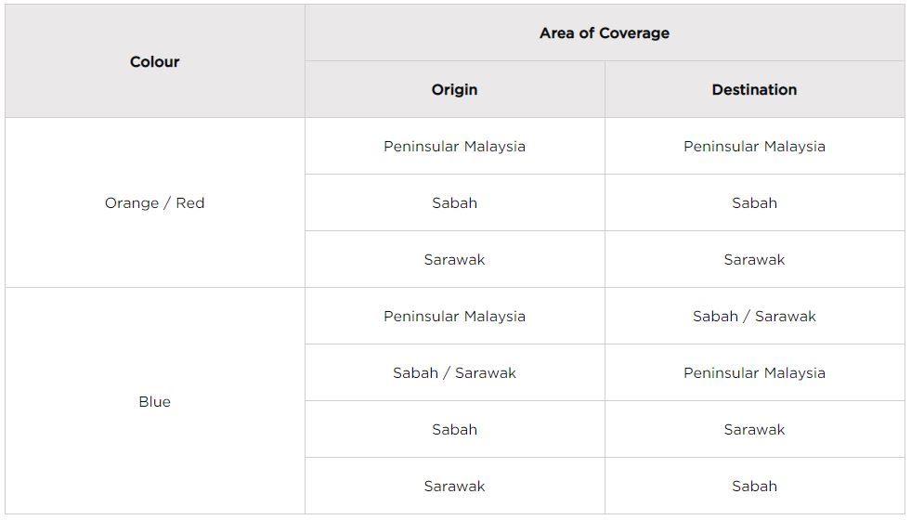Select Sabah destination in the last row
Viewport: 911px width, 520px height.
754,487
